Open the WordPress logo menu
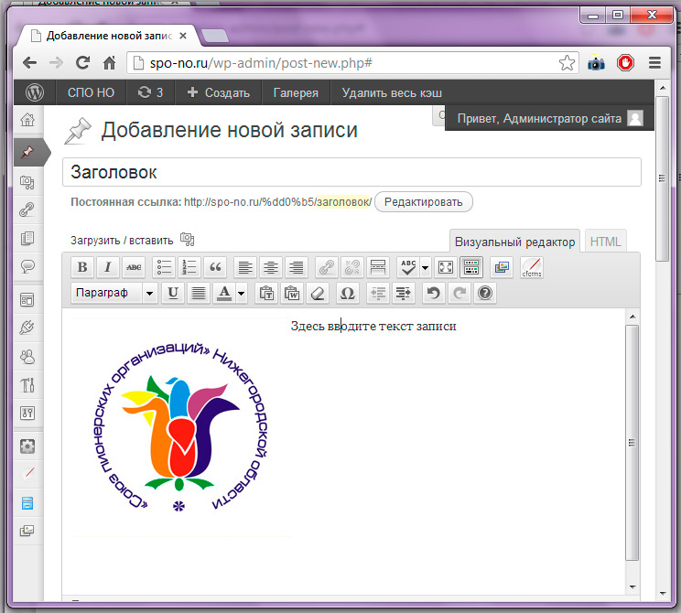 (x=35, y=92)
